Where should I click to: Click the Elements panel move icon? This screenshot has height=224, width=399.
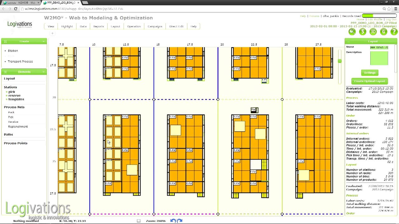click(5, 72)
